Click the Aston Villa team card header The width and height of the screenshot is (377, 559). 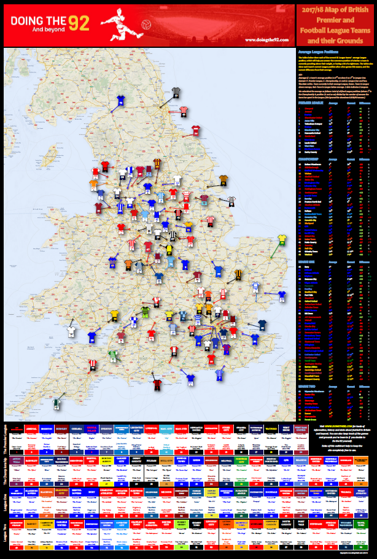click(17, 460)
